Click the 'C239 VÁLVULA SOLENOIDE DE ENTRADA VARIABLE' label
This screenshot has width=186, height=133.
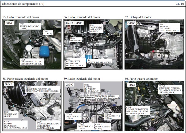pyautogui.click(x=48, y=125)
